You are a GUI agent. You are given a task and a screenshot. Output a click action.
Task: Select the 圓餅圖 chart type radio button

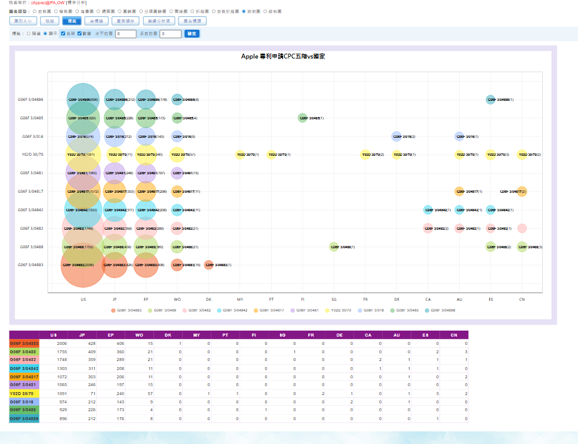(119, 11)
